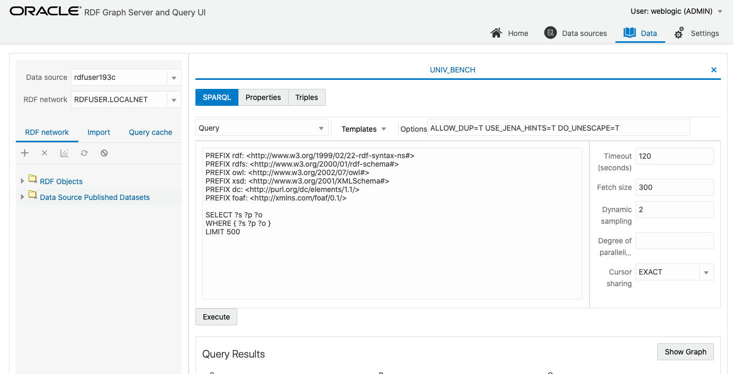Click the Degree of parallelism field
Screen dimensions: 733x374
pos(674,241)
